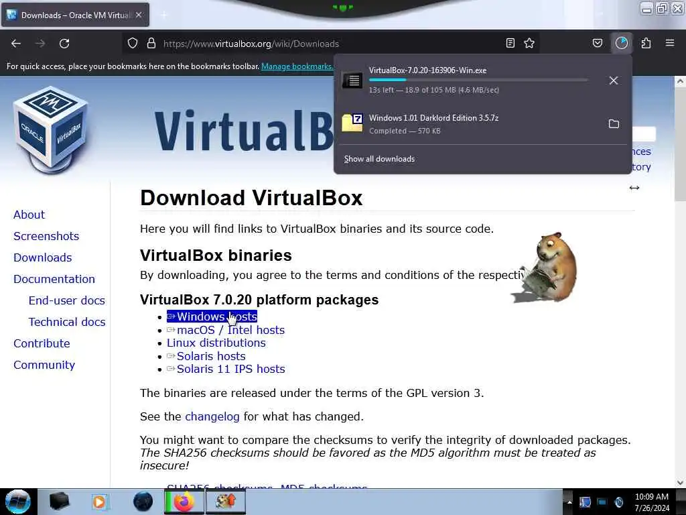Click the clock icon in the system tray

point(618,502)
